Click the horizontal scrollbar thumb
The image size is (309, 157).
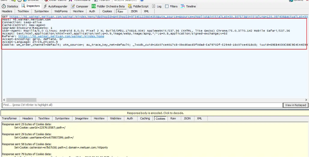(x=21, y=100)
